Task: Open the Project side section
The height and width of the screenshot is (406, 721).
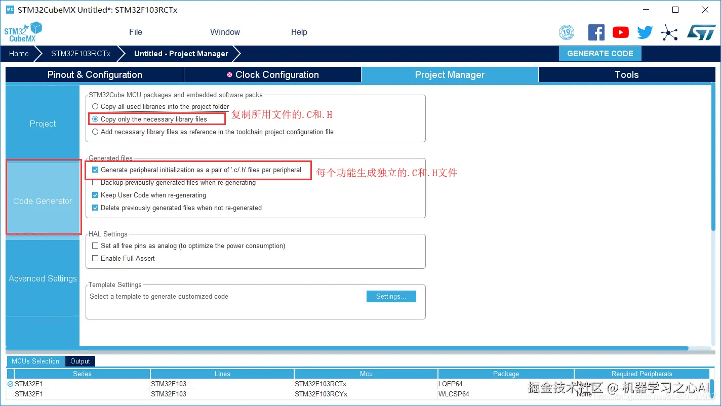Action: point(43,124)
